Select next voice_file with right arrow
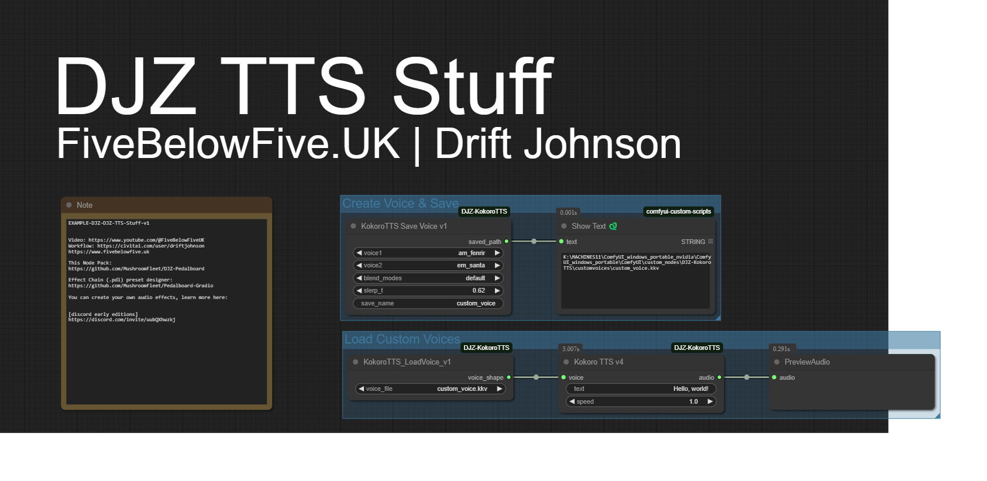 [x=500, y=389]
